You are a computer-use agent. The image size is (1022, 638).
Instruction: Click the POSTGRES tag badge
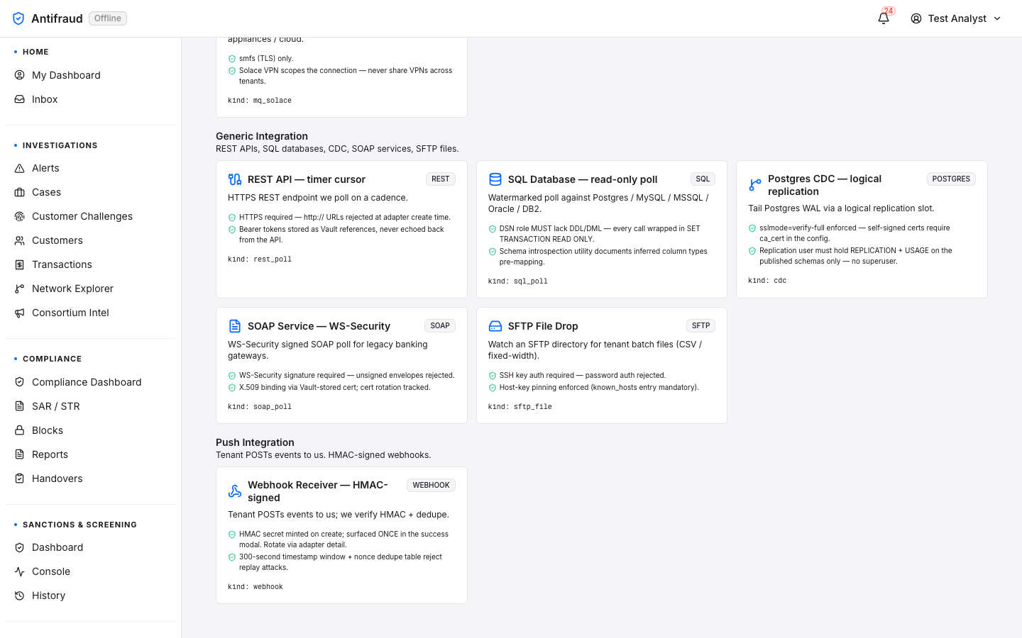point(951,179)
